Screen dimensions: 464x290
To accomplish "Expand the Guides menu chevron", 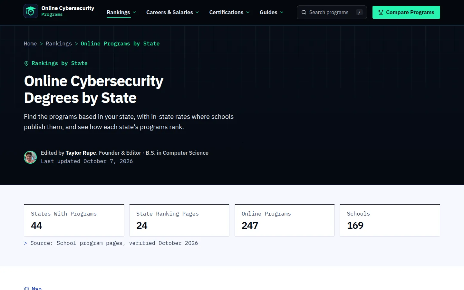I will click(282, 12).
